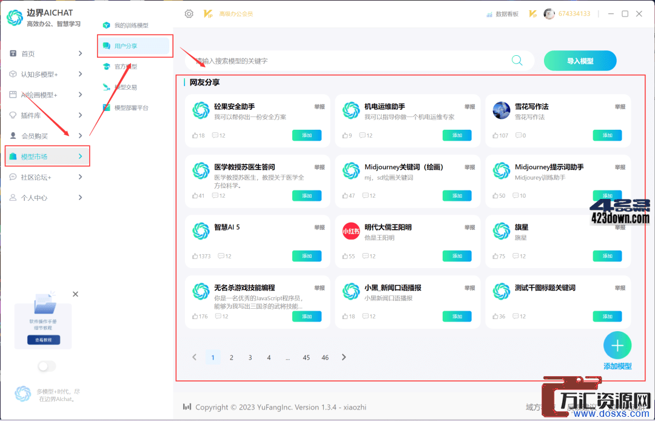Screen dimensions: 655x421
Task: Open comments on 雪花写作法 card
Action: pos(520,135)
